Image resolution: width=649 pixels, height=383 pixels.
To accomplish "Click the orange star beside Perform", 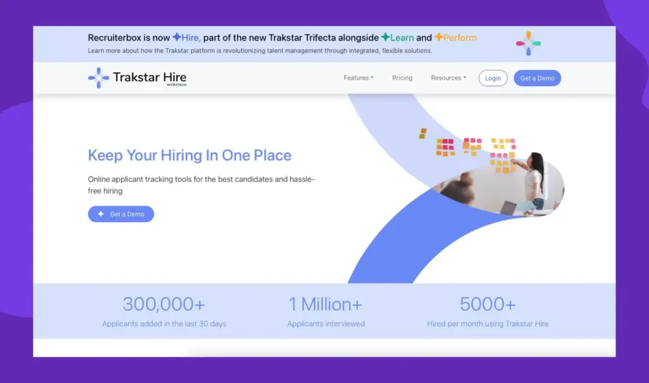I will point(439,37).
